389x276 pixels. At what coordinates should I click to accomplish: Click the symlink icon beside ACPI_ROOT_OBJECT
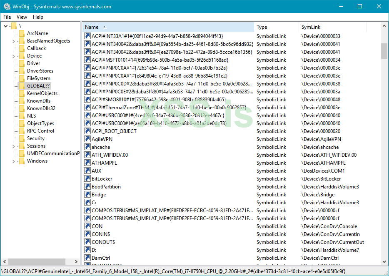click(87, 131)
